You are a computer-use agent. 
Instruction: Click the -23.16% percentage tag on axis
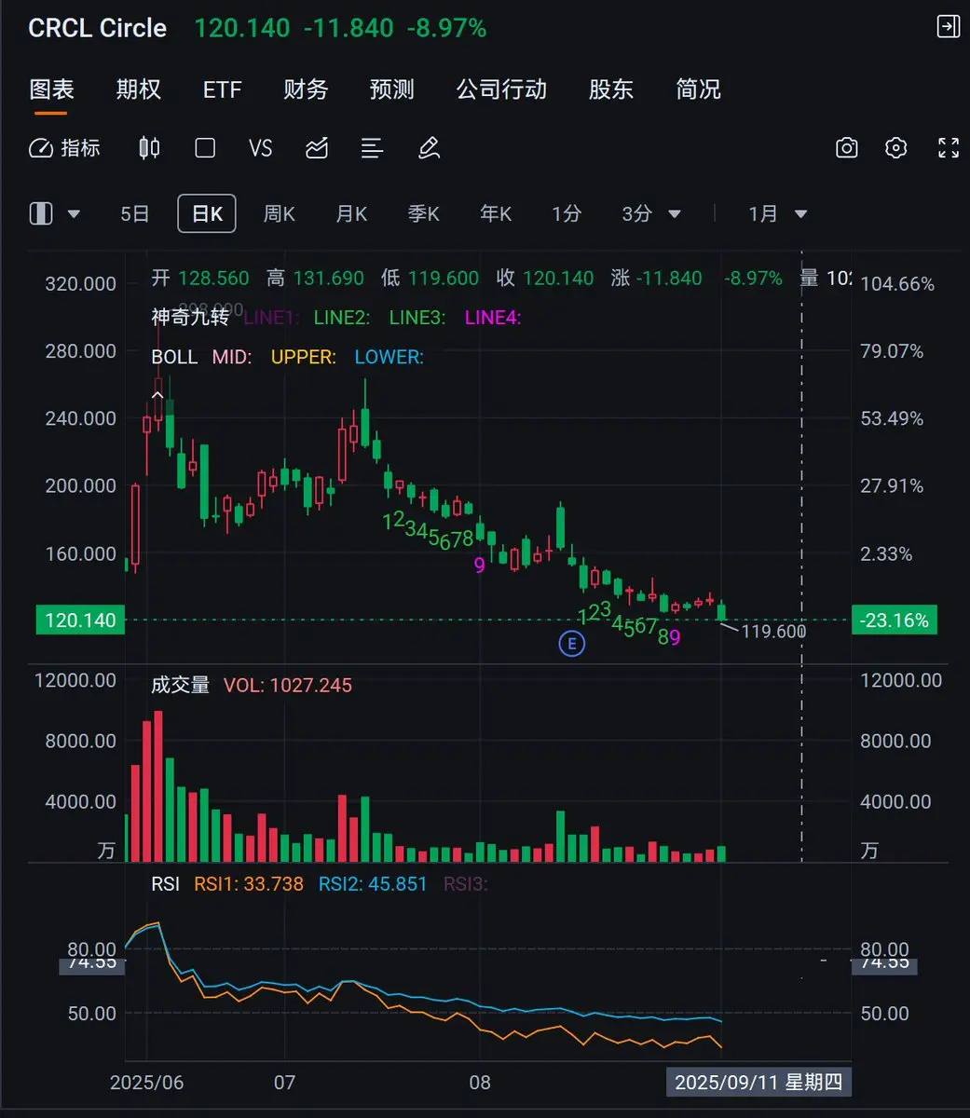point(895,620)
